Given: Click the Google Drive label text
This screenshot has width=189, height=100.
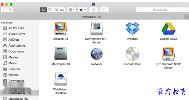Looking at the screenshot, I should coord(168,39).
